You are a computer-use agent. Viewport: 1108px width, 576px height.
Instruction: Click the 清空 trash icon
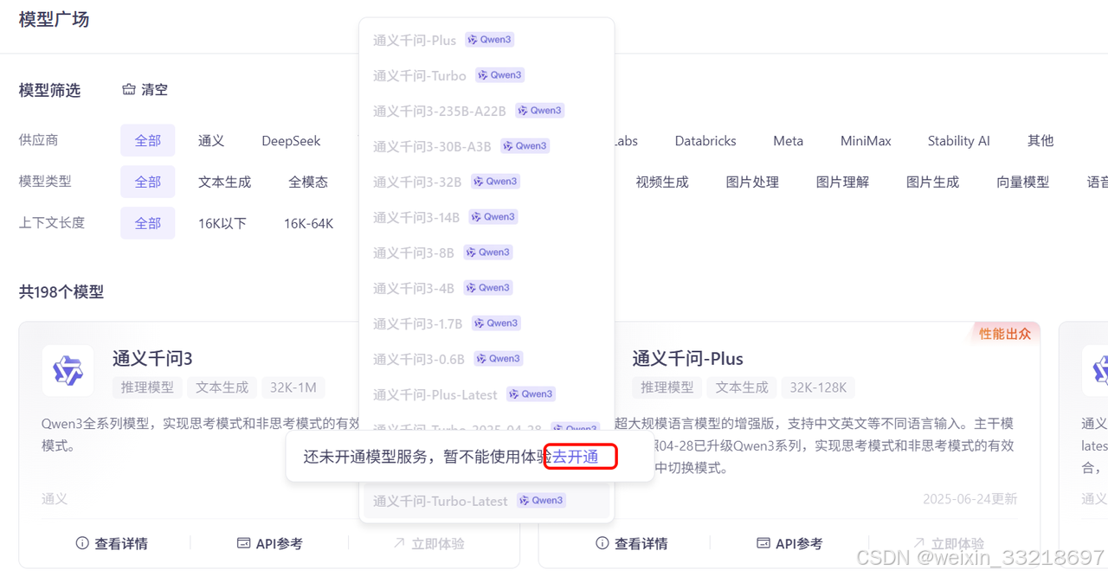coord(129,89)
